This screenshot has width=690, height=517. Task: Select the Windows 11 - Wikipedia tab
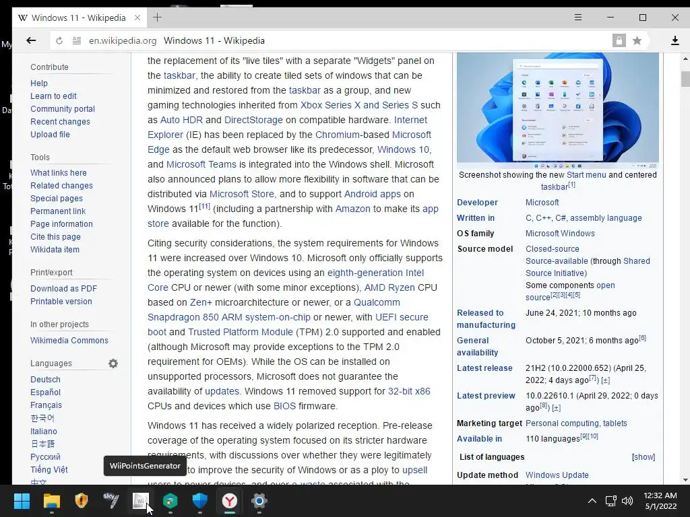point(78,18)
